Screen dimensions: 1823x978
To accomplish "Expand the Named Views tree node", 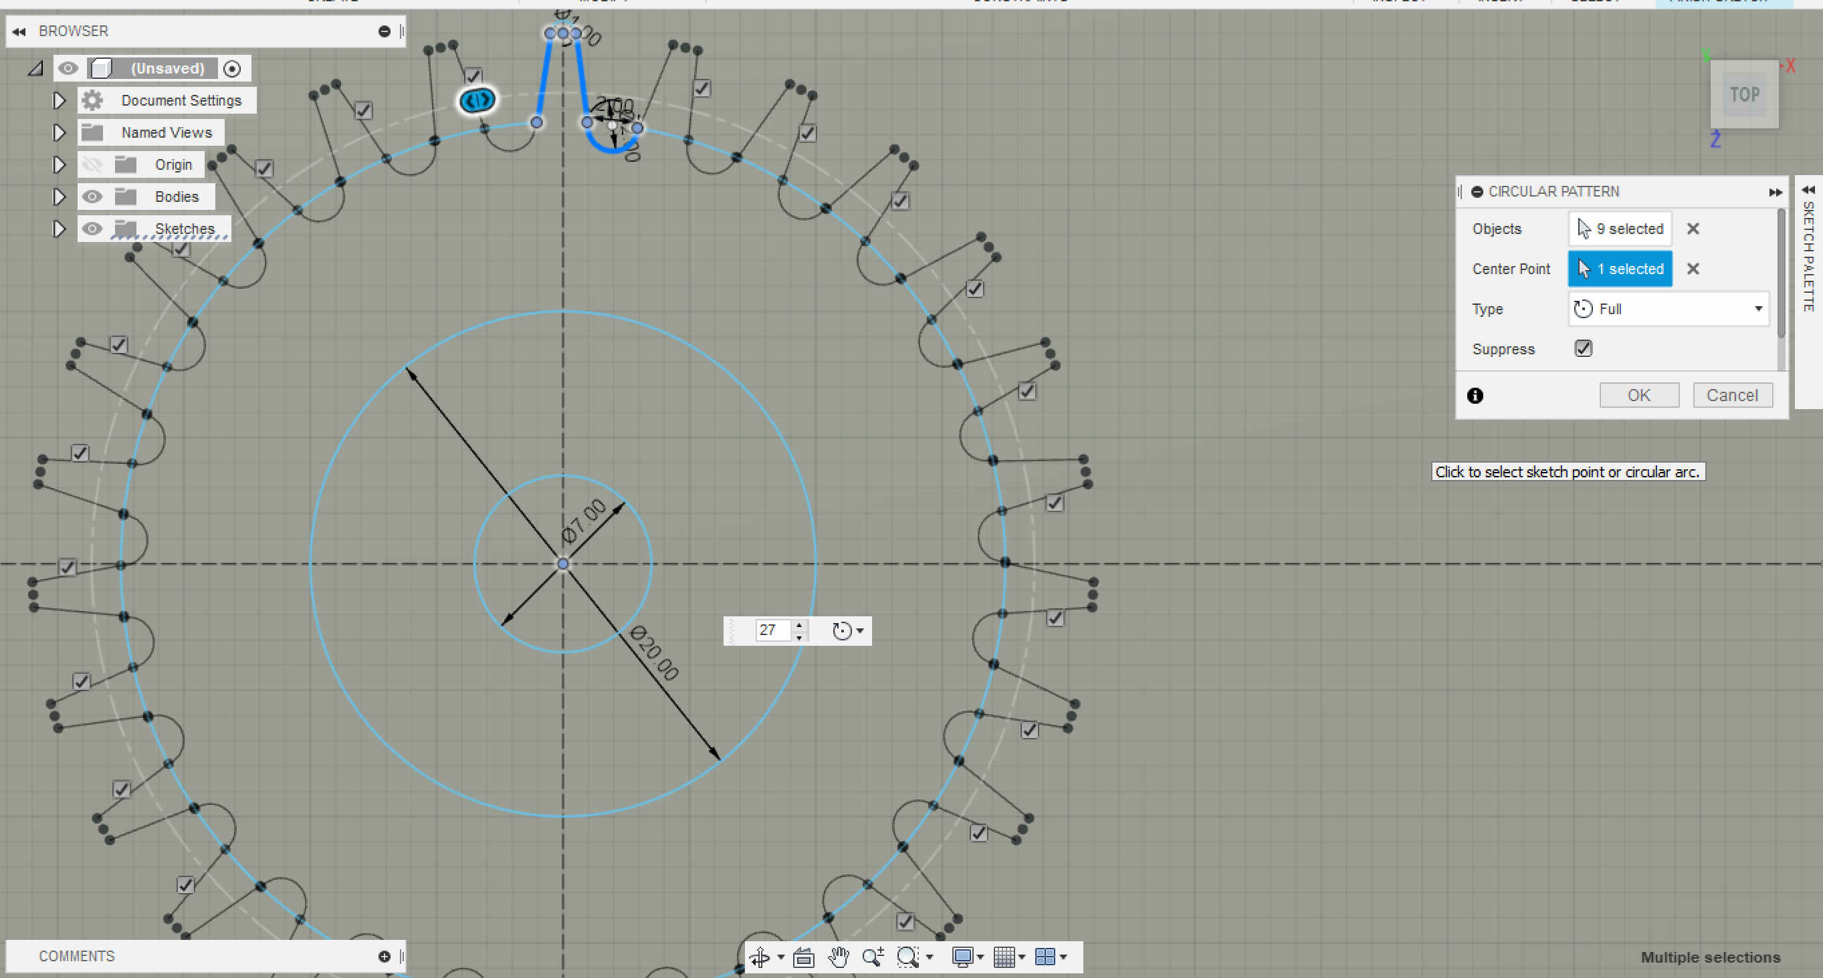I will [60, 132].
